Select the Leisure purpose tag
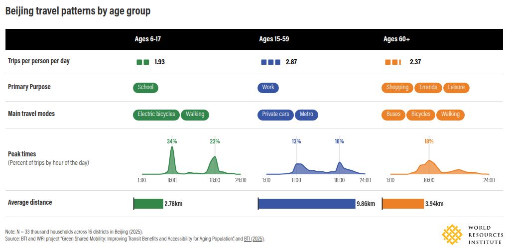 point(456,88)
